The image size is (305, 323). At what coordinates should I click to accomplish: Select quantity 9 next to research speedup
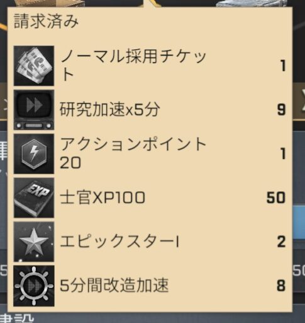click(281, 110)
